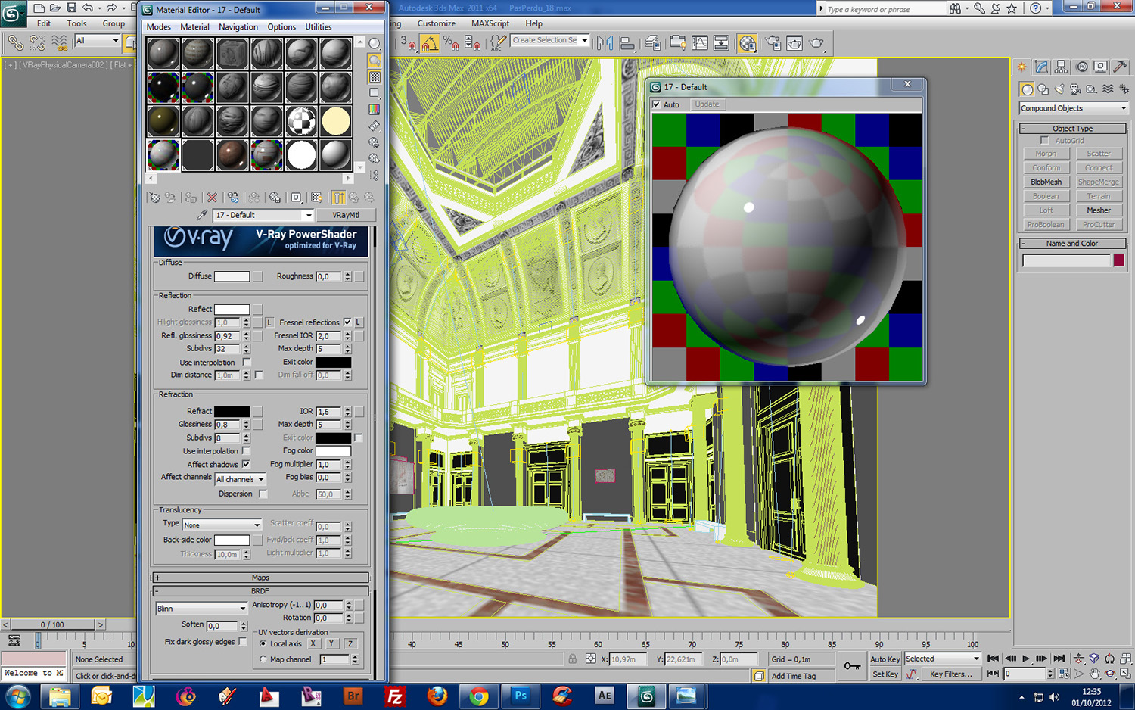Toggle the Angle Snap tool
The image size is (1135, 710).
pyautogui.click(x=429, y=43)
